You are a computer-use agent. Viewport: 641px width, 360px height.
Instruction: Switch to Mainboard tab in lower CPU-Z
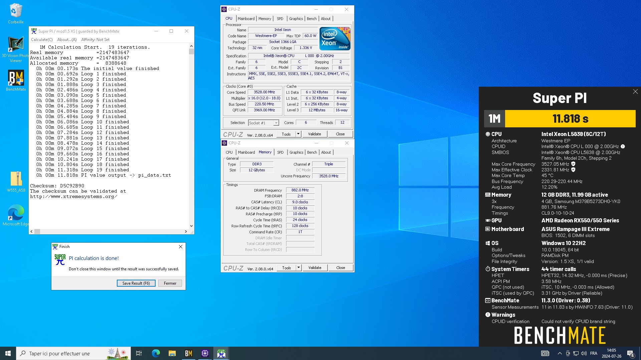(246, 152)
